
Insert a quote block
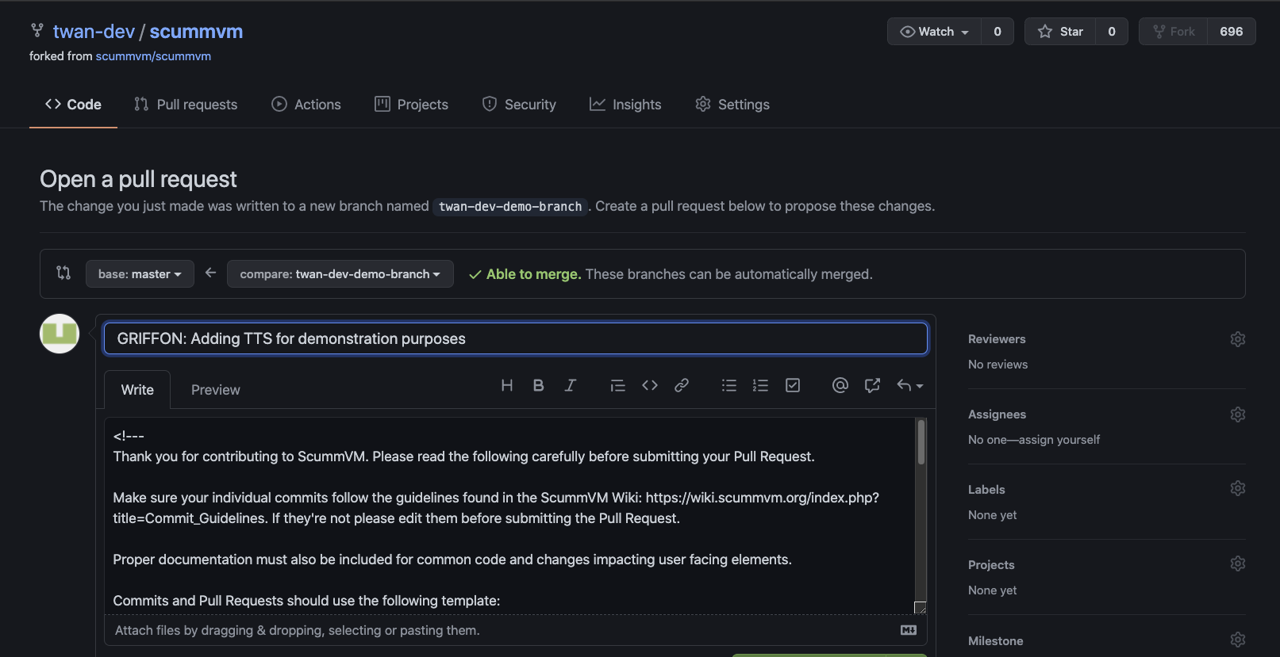pyautogui.click(x=617, y=385)
